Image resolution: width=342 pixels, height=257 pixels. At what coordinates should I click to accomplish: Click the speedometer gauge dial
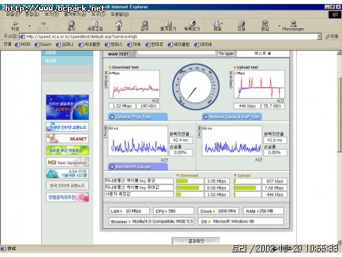tap(196, 87)
